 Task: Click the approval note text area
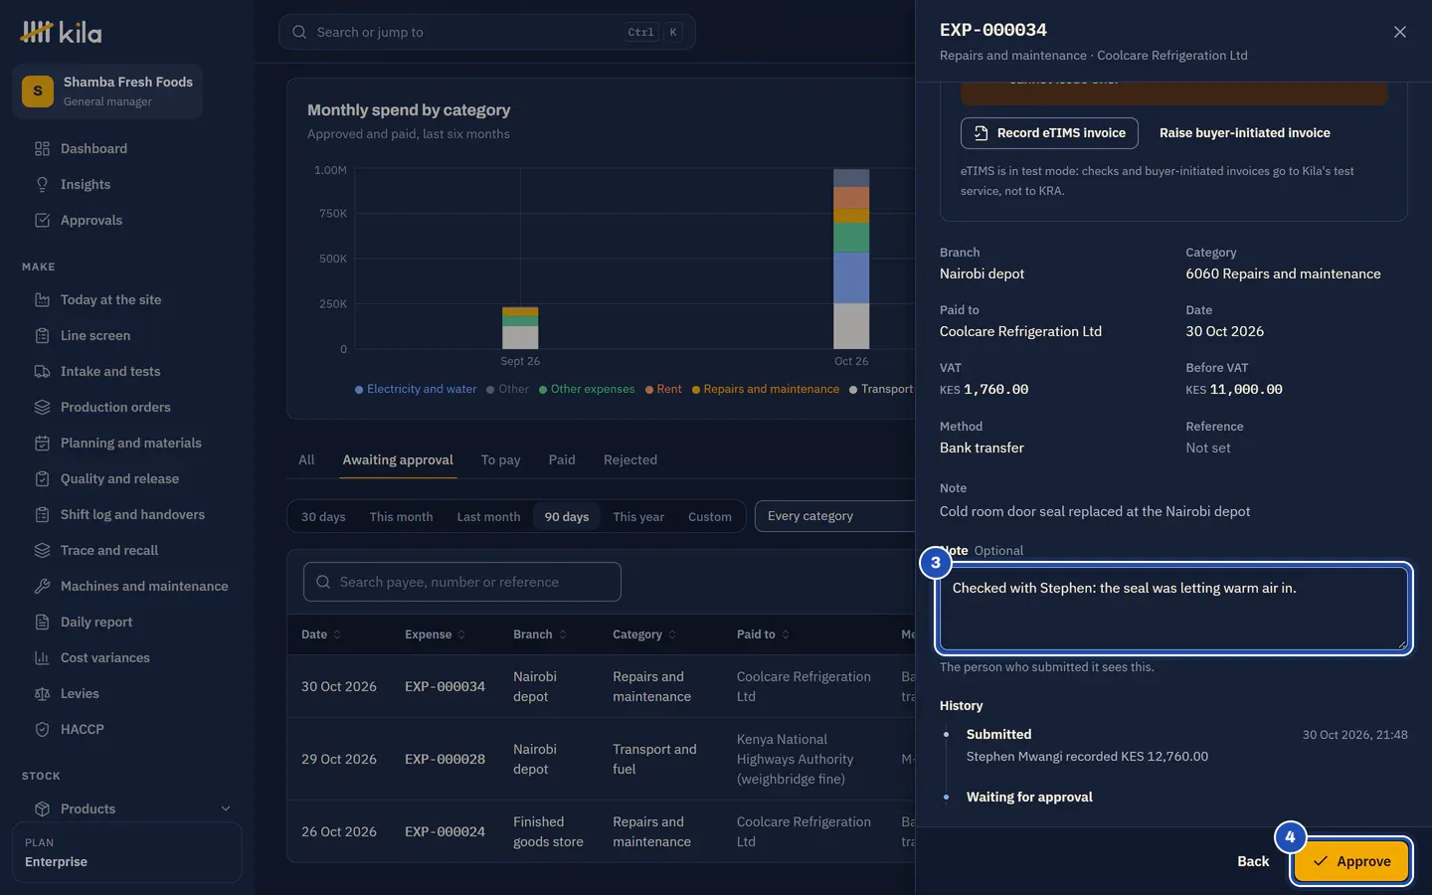coord(1173,608)
